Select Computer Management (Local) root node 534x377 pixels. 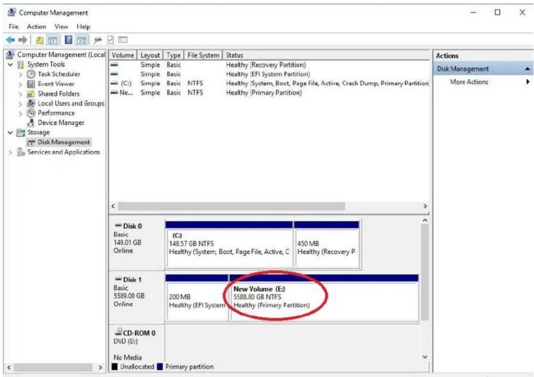[x=62, y=54]
